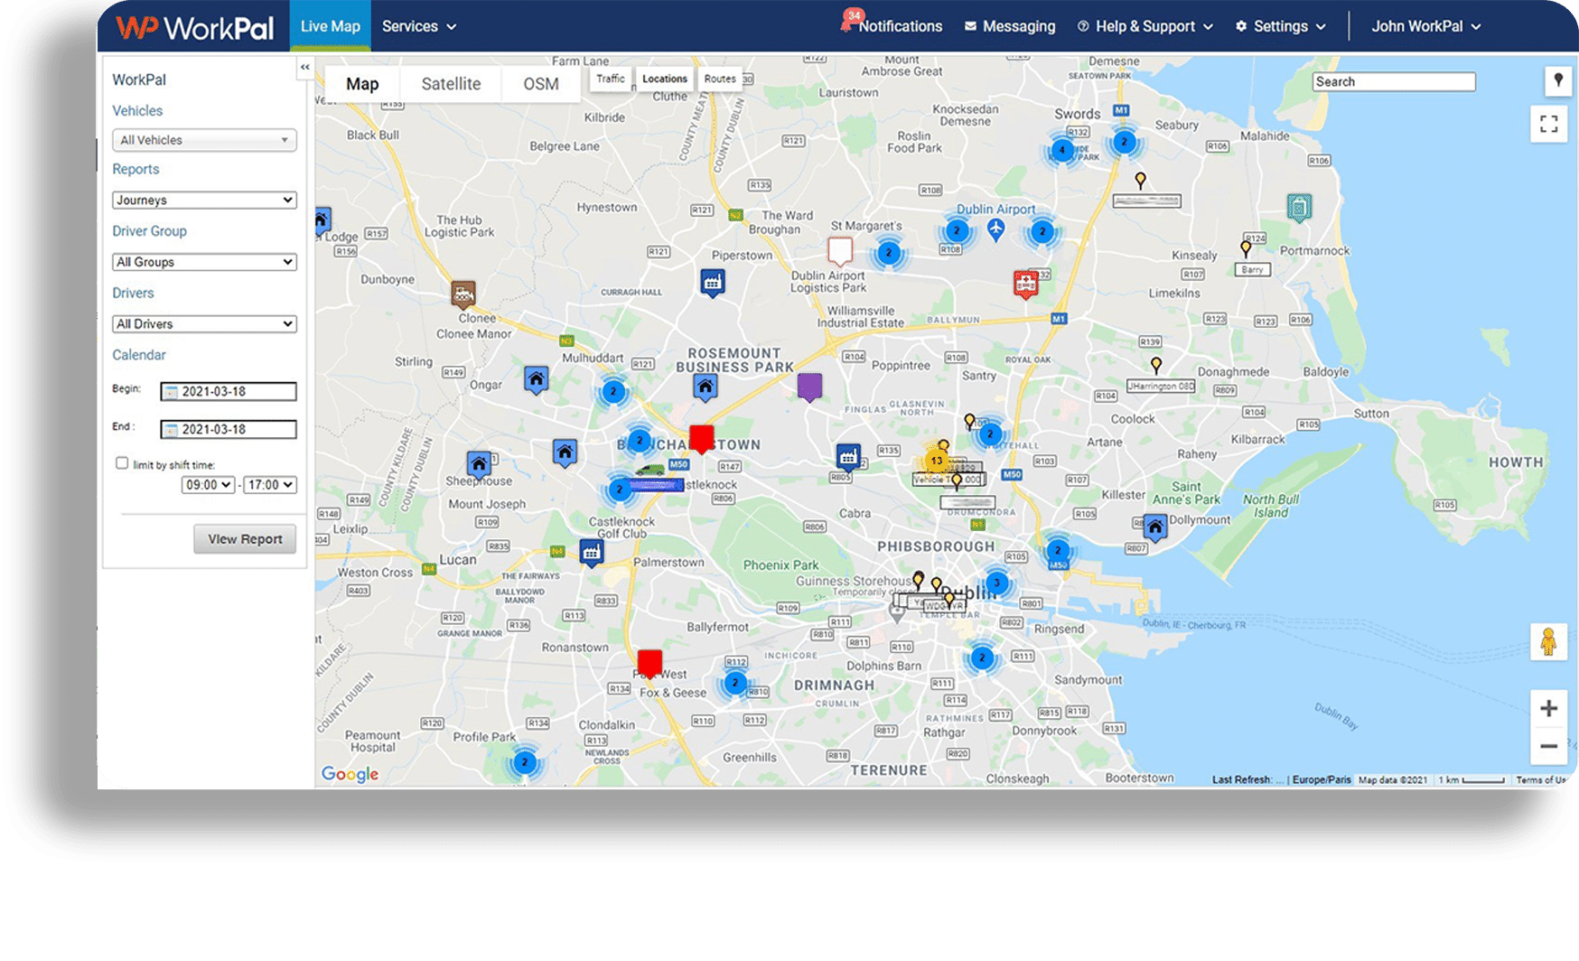
Task: Select the Street View pegman
Action: (x=1548, y=641)
